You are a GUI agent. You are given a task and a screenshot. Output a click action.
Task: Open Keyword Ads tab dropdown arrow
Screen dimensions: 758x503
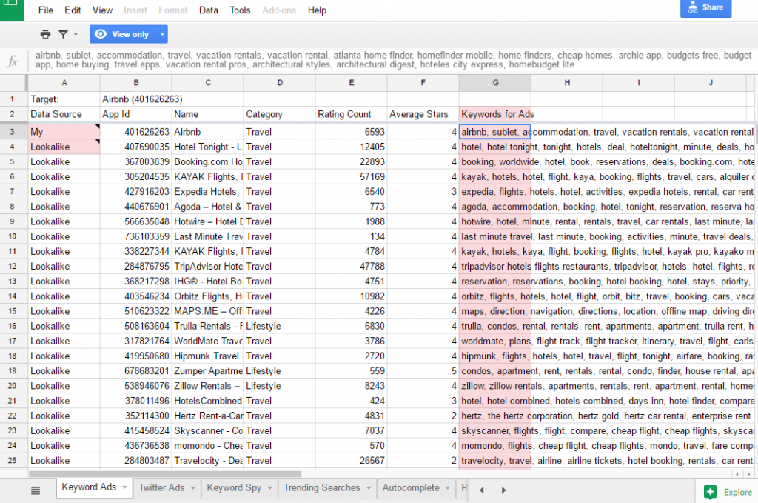click(124, 487)
